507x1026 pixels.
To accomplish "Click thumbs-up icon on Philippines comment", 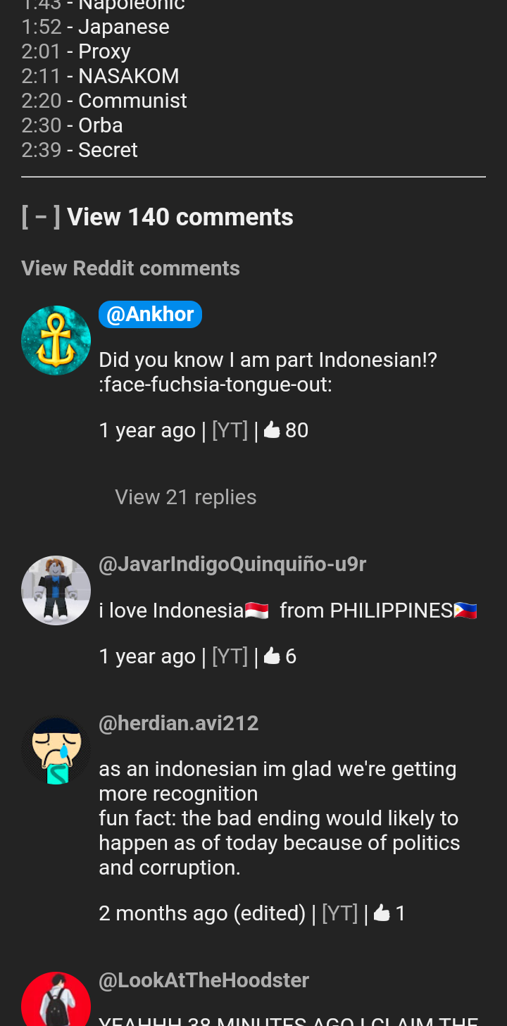I will 272,656.
